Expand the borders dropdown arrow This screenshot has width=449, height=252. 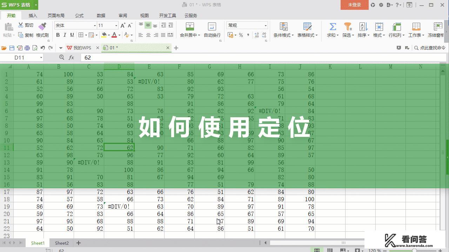click(x=86, y=35)
